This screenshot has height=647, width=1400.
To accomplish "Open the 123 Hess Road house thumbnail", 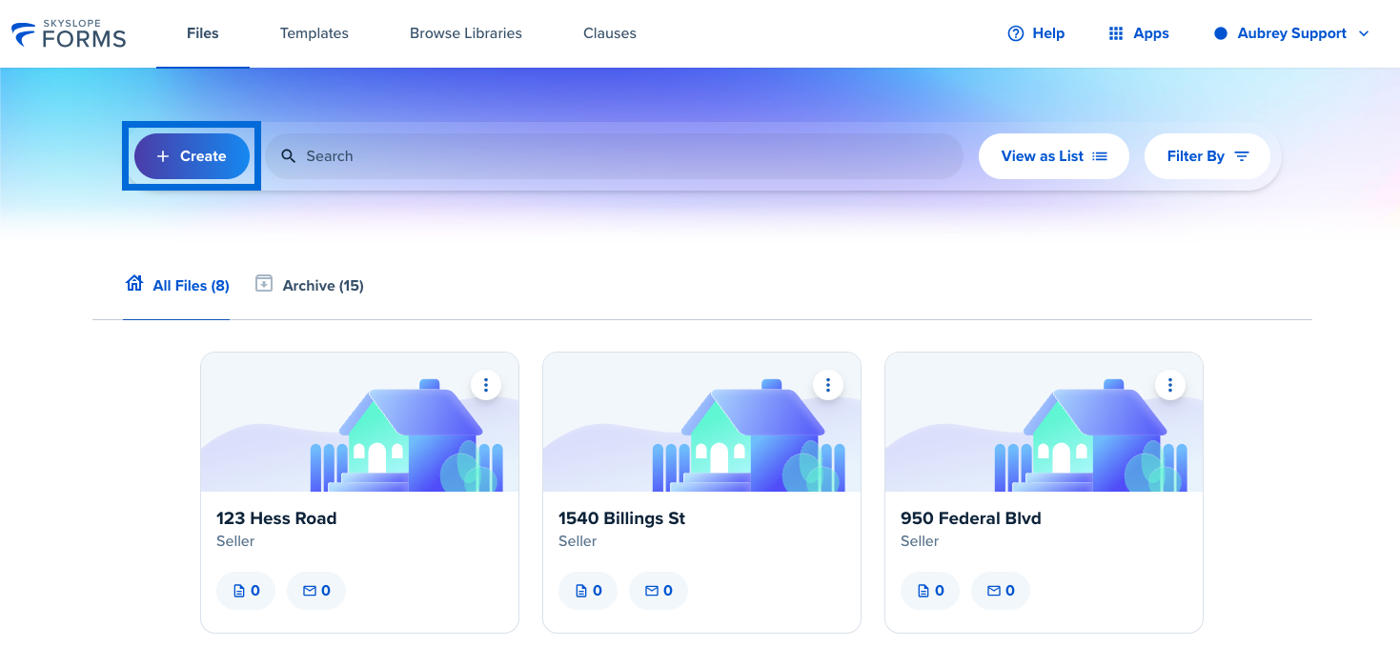I will pos(359,422).
